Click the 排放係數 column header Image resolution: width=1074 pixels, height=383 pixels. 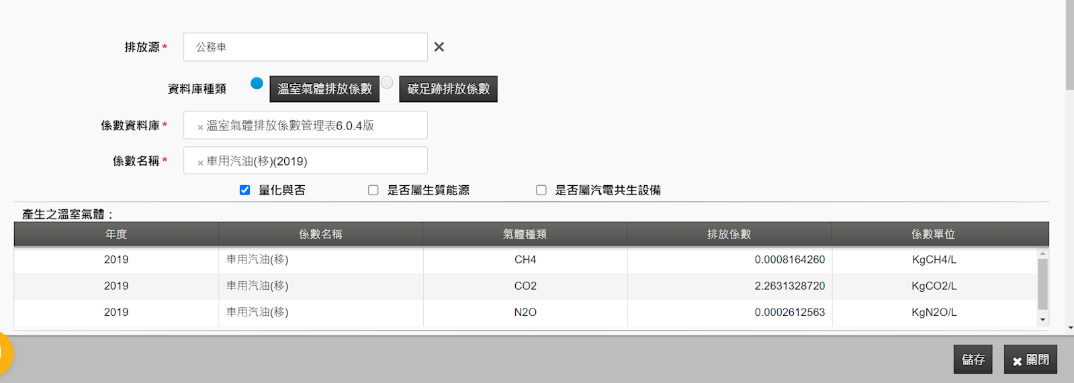(729, 234)
